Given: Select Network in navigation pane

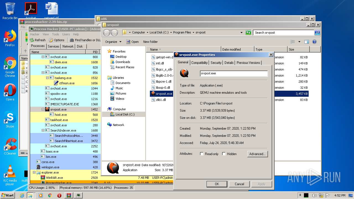Looking at the screenshot, I should click(116, 125).
